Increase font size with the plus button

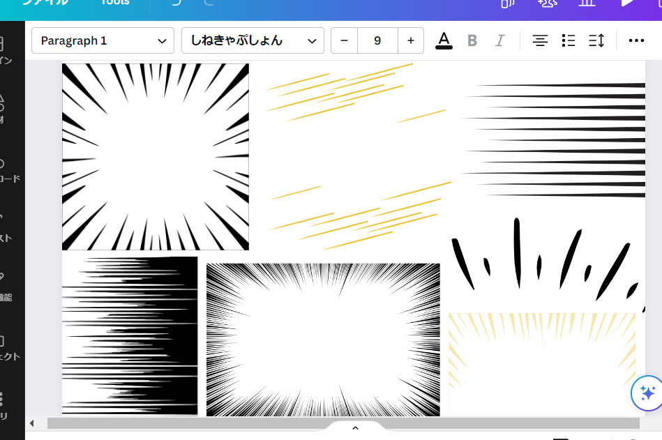click(x=411, y=40)
